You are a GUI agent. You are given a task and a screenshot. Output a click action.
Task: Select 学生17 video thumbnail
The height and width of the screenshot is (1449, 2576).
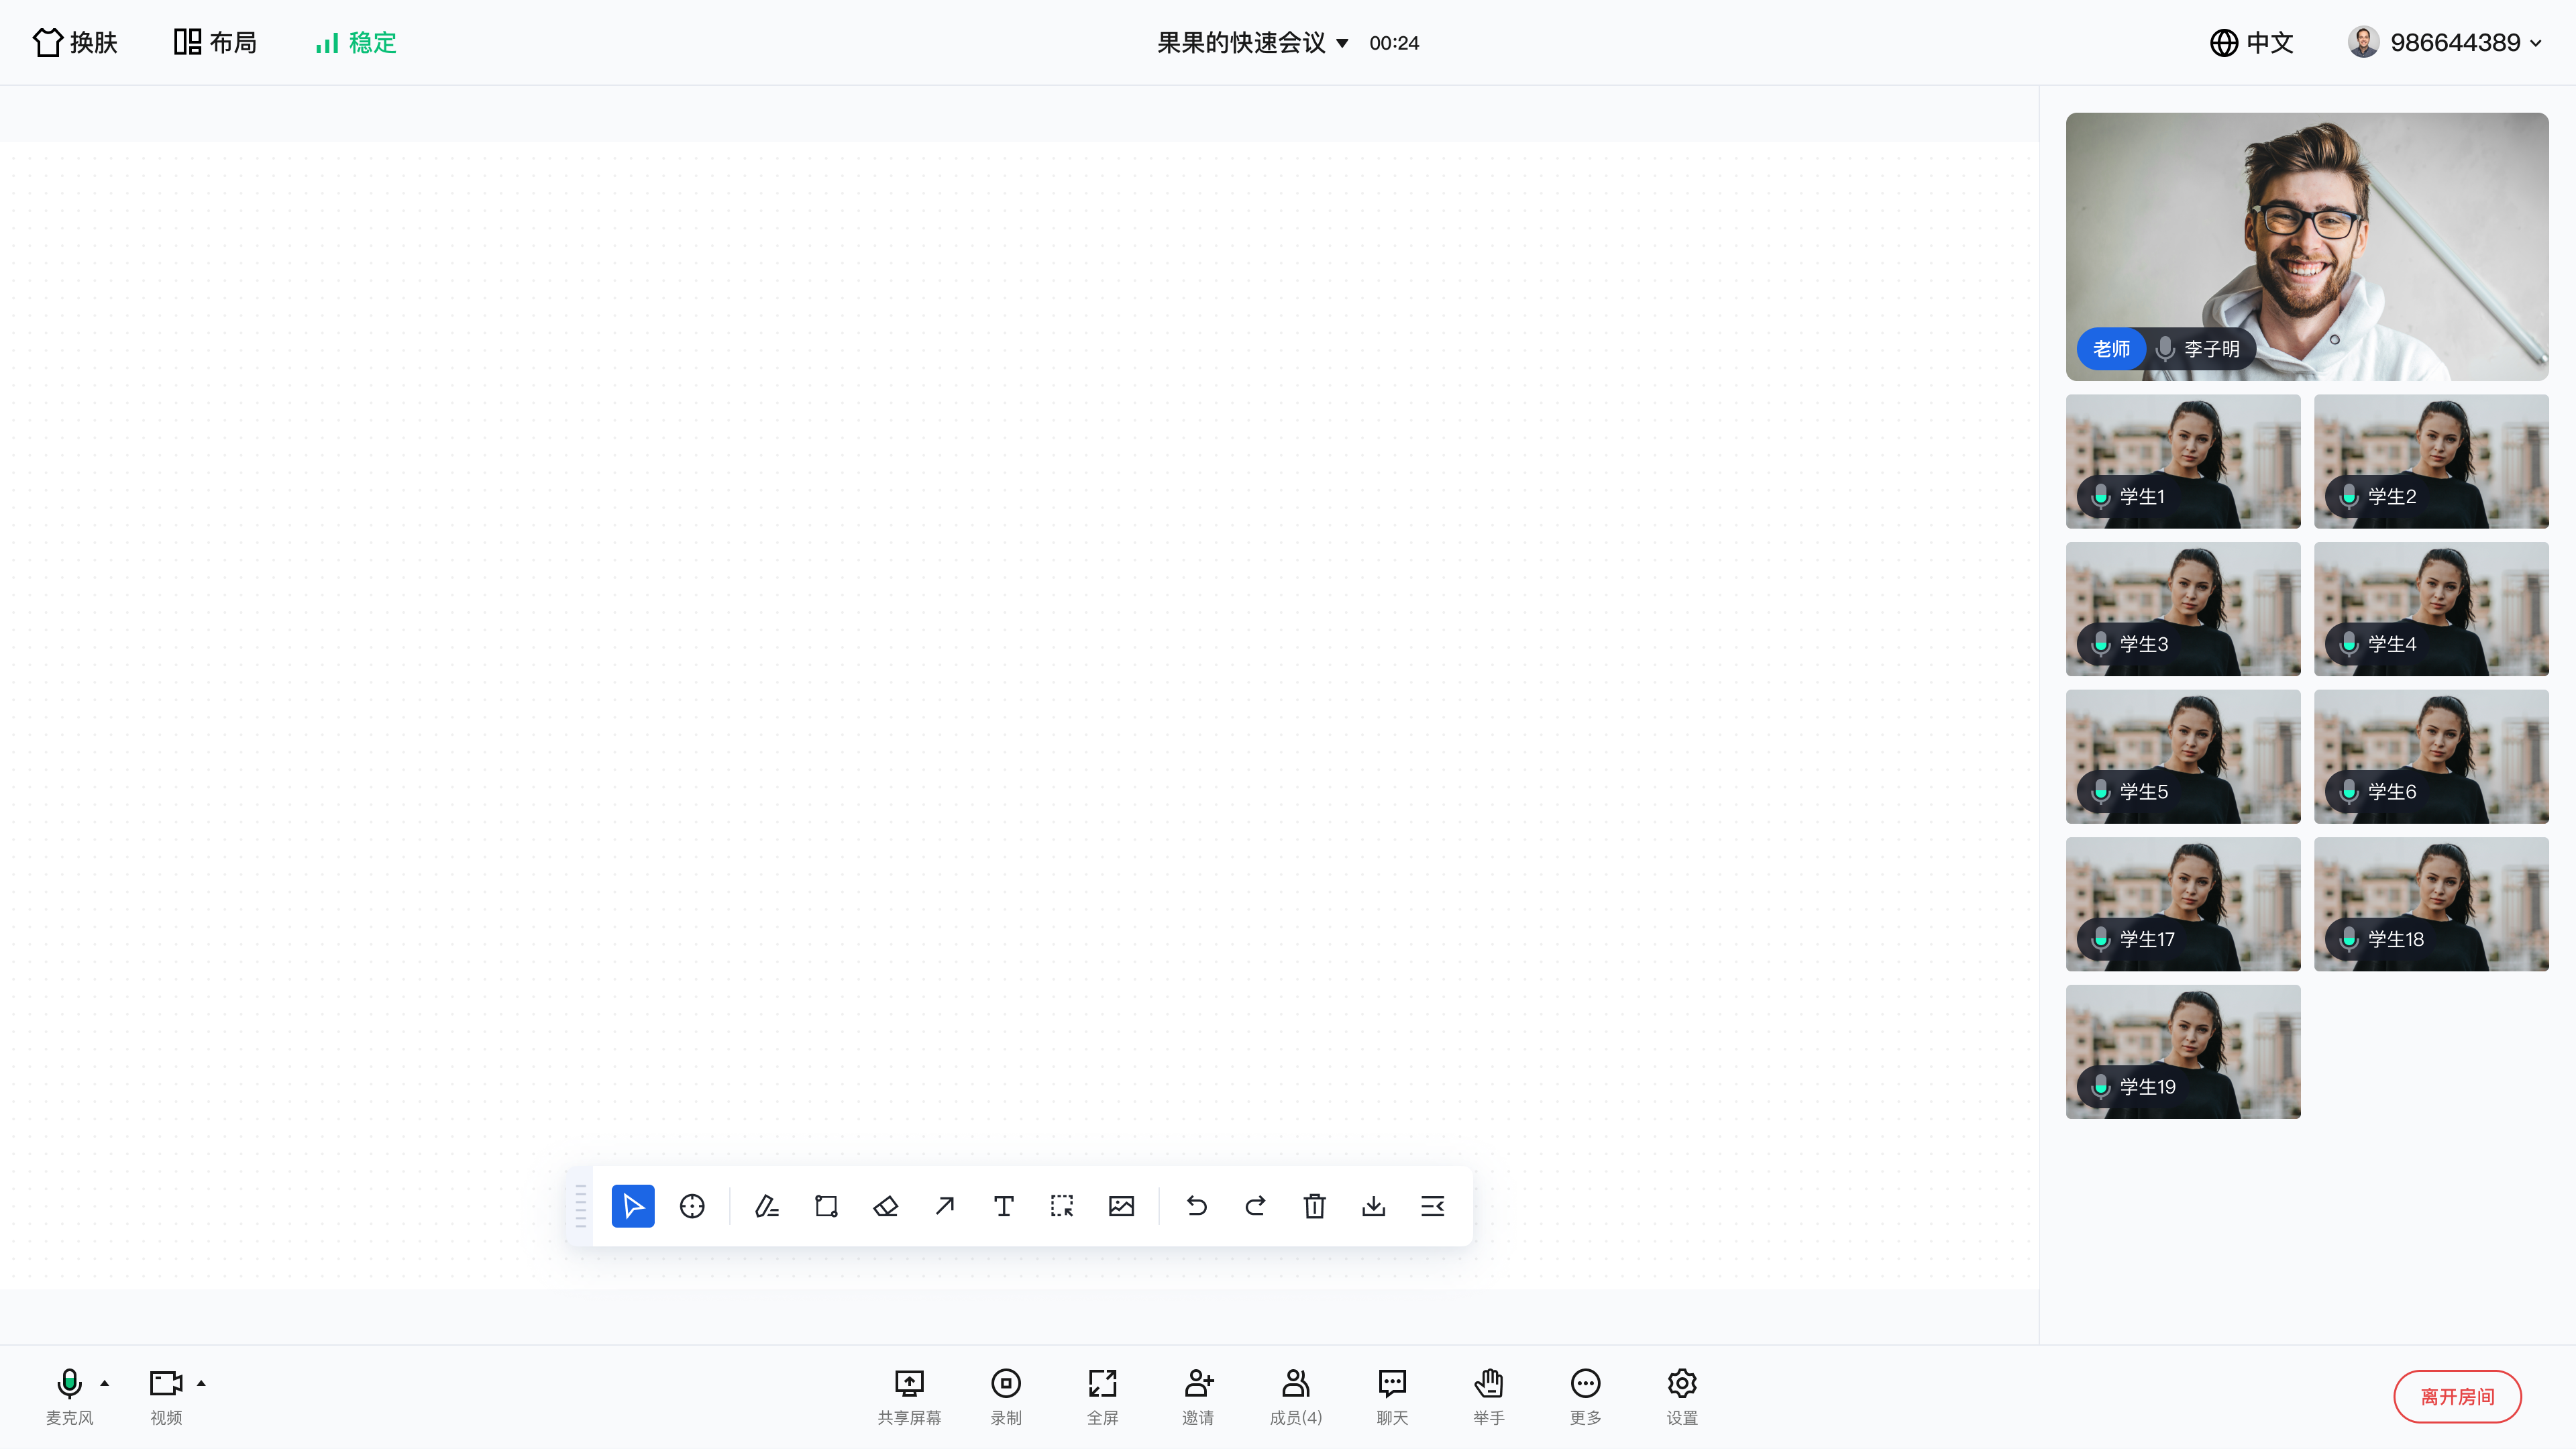[2183, 904]
